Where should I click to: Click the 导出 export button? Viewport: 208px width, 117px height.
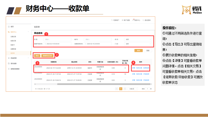37,55
